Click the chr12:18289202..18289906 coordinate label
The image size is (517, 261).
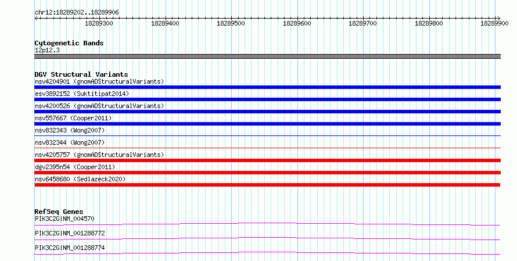(77, 13)
